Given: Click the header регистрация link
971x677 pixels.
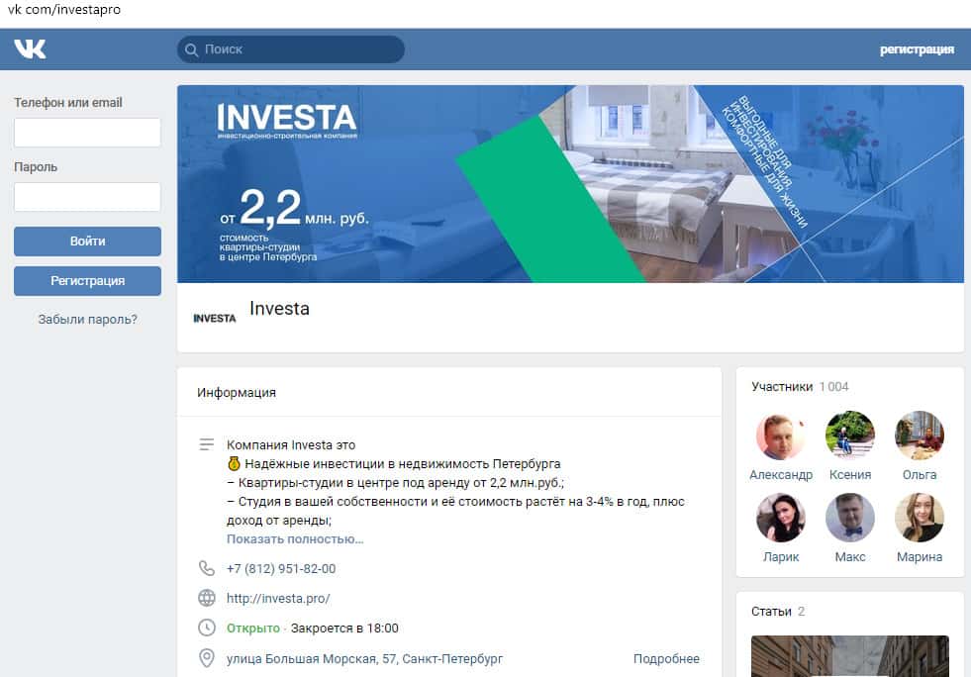Looking at the screenshot, I should [x=917, y=49].
